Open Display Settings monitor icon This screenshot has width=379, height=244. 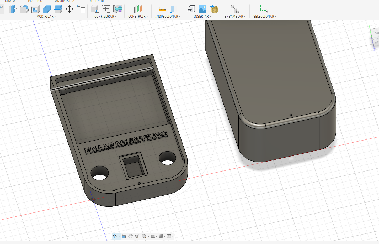pyautogui.click(x=153, y=236)
